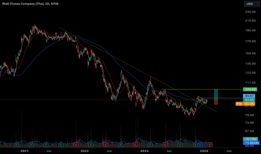Click the 210.00 price axis label
Image resolution: width=261 pixels, height=154 pixels.
(250, 21)
